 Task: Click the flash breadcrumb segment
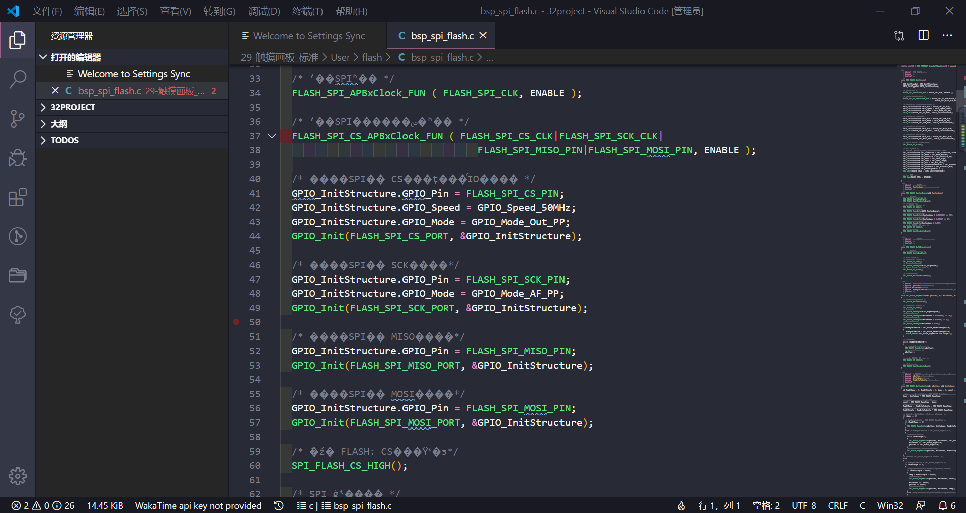(x=372, y=57)
